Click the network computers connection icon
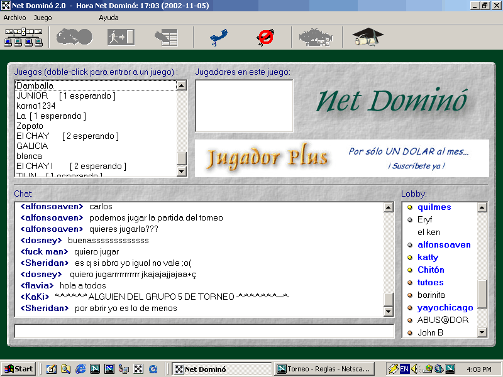Screen dimensions: 503x377 point(23,38)
